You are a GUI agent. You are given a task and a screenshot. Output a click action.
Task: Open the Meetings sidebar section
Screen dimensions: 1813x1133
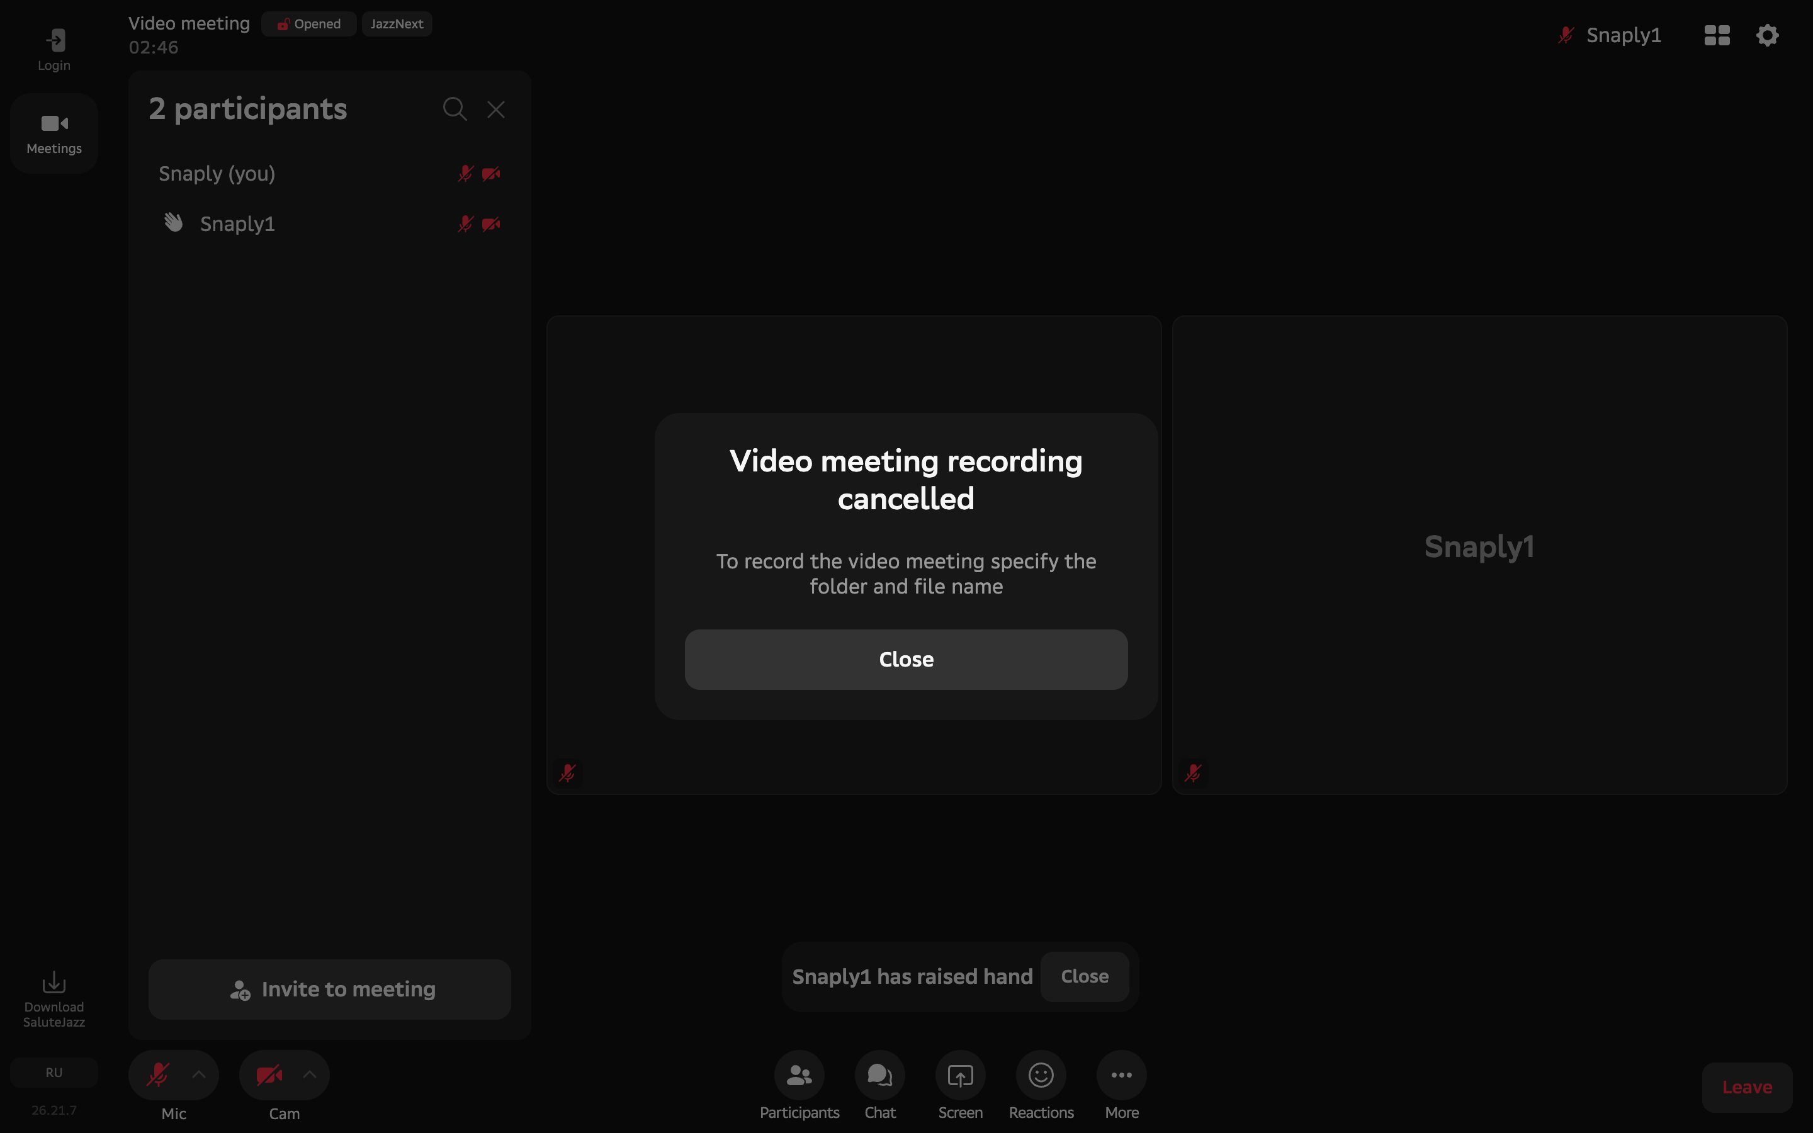coord(54,133)
